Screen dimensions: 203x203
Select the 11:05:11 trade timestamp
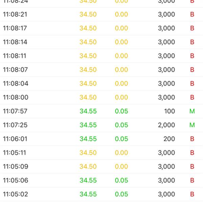(x=15, y=153)
